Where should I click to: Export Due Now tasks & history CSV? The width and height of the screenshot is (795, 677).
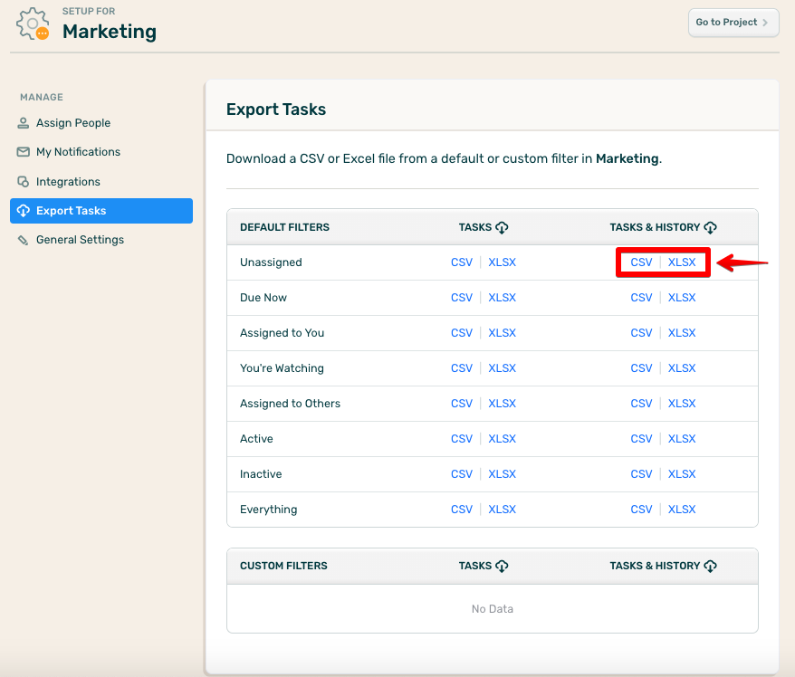pos(641,298)
